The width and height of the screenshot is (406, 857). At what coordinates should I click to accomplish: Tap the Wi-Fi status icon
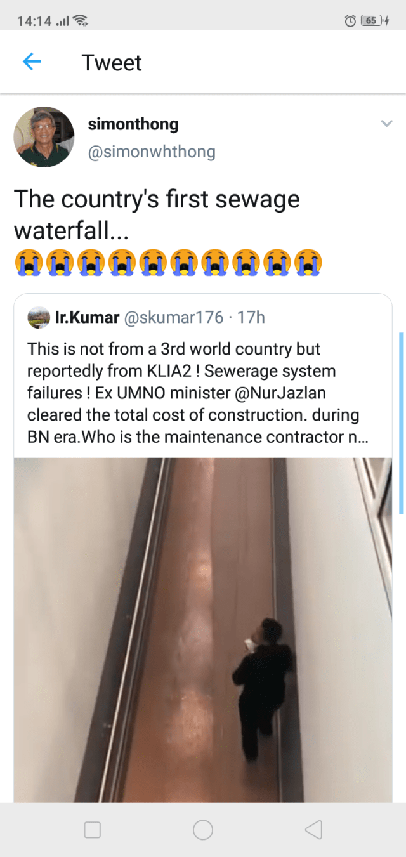[81, 21]
